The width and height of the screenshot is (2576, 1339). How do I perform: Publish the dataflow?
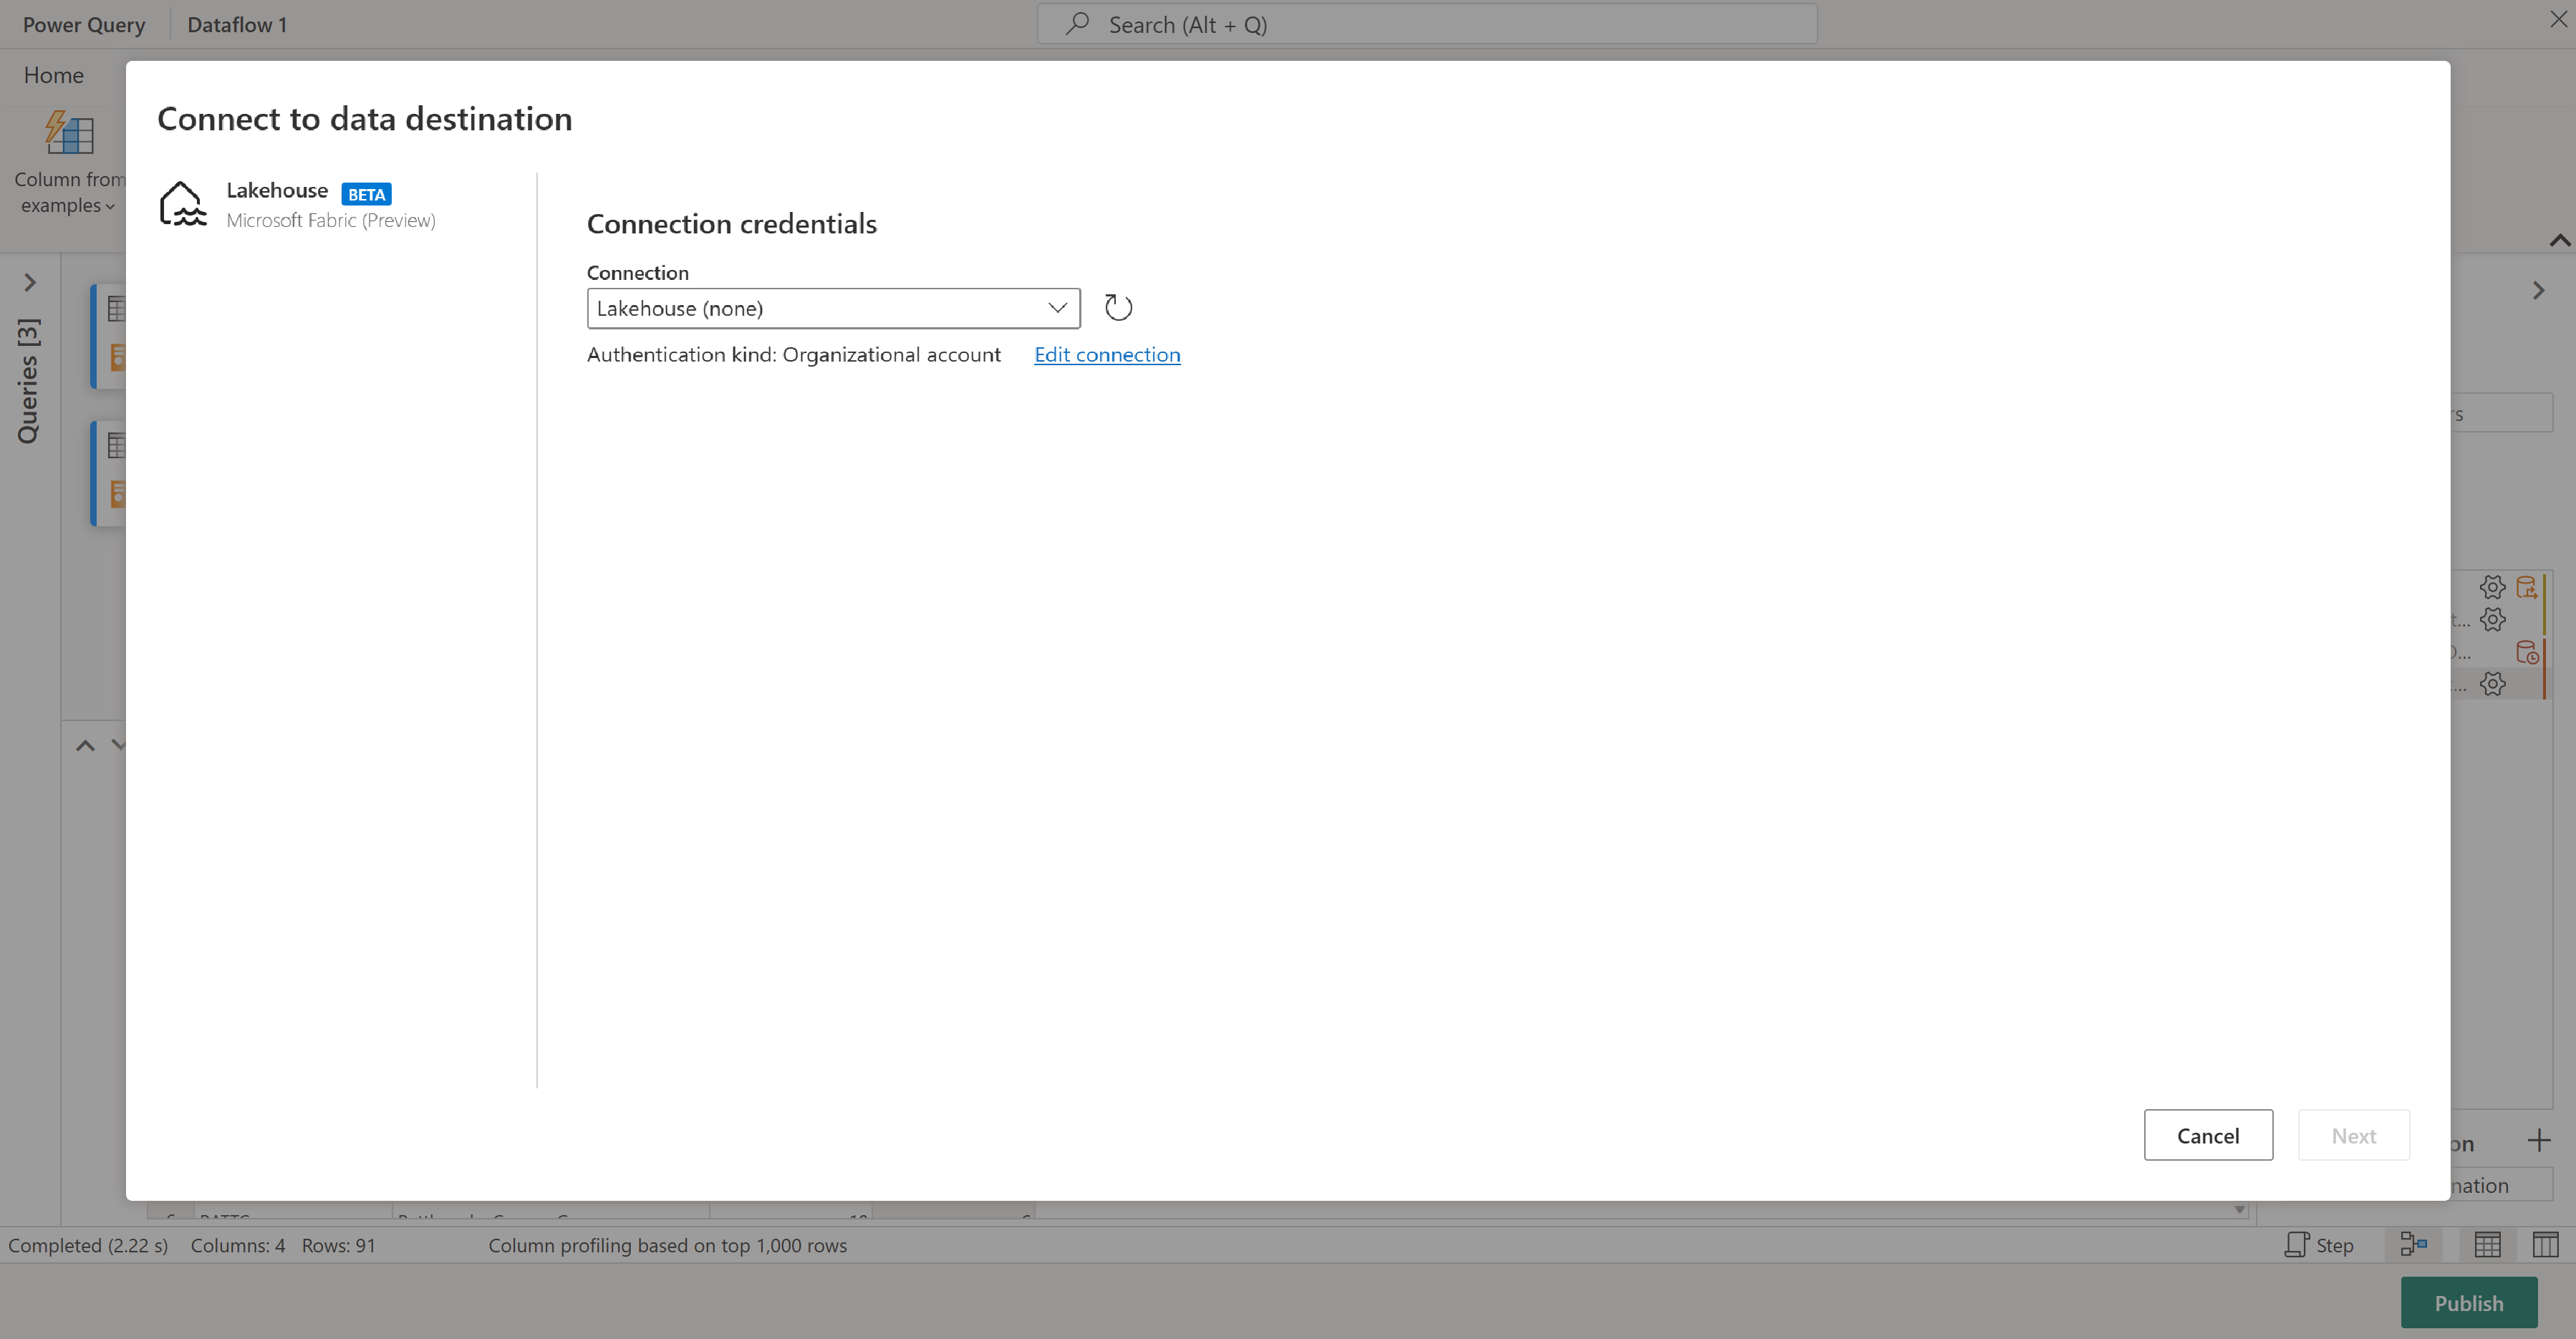tap(2469, 1302)
